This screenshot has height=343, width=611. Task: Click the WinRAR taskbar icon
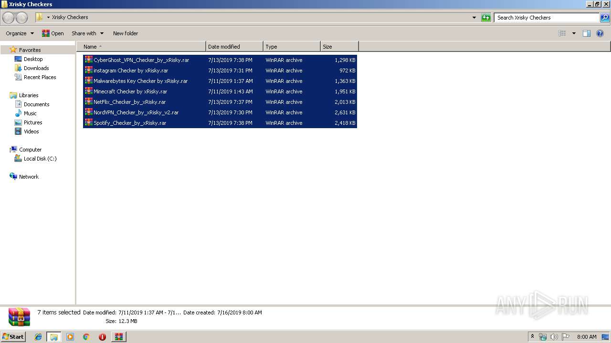pyautogui.click(x=118, y=337)
